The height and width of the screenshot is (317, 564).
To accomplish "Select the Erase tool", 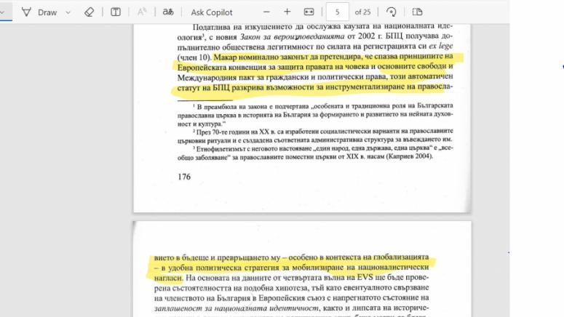I will pyautogui.click(x=89, y=12).
